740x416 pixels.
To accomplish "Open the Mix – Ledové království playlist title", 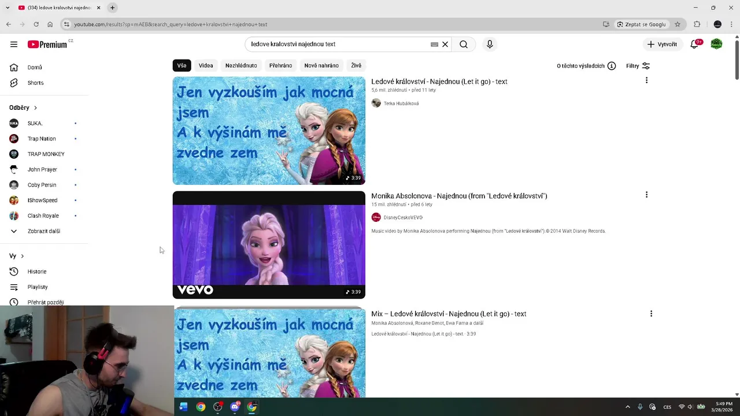I will coord(449,314).
